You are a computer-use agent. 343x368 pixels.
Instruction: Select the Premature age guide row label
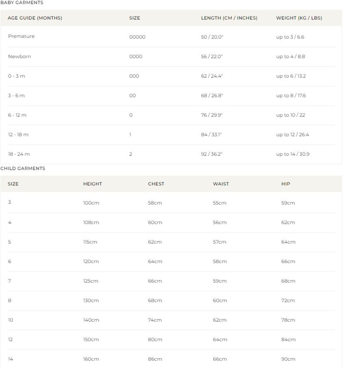tap(21, 36)
